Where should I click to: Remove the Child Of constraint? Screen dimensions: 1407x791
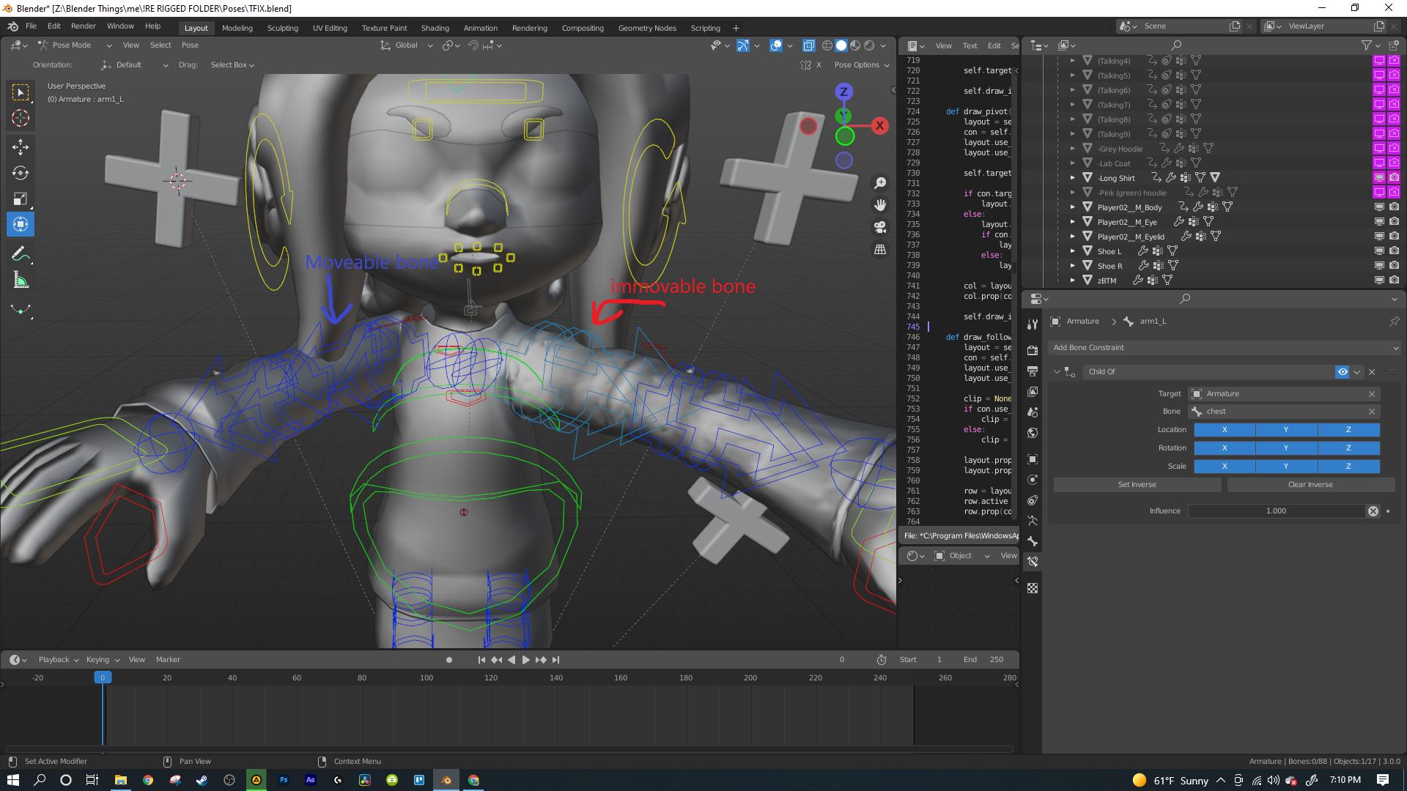(x=1372, y=372)
